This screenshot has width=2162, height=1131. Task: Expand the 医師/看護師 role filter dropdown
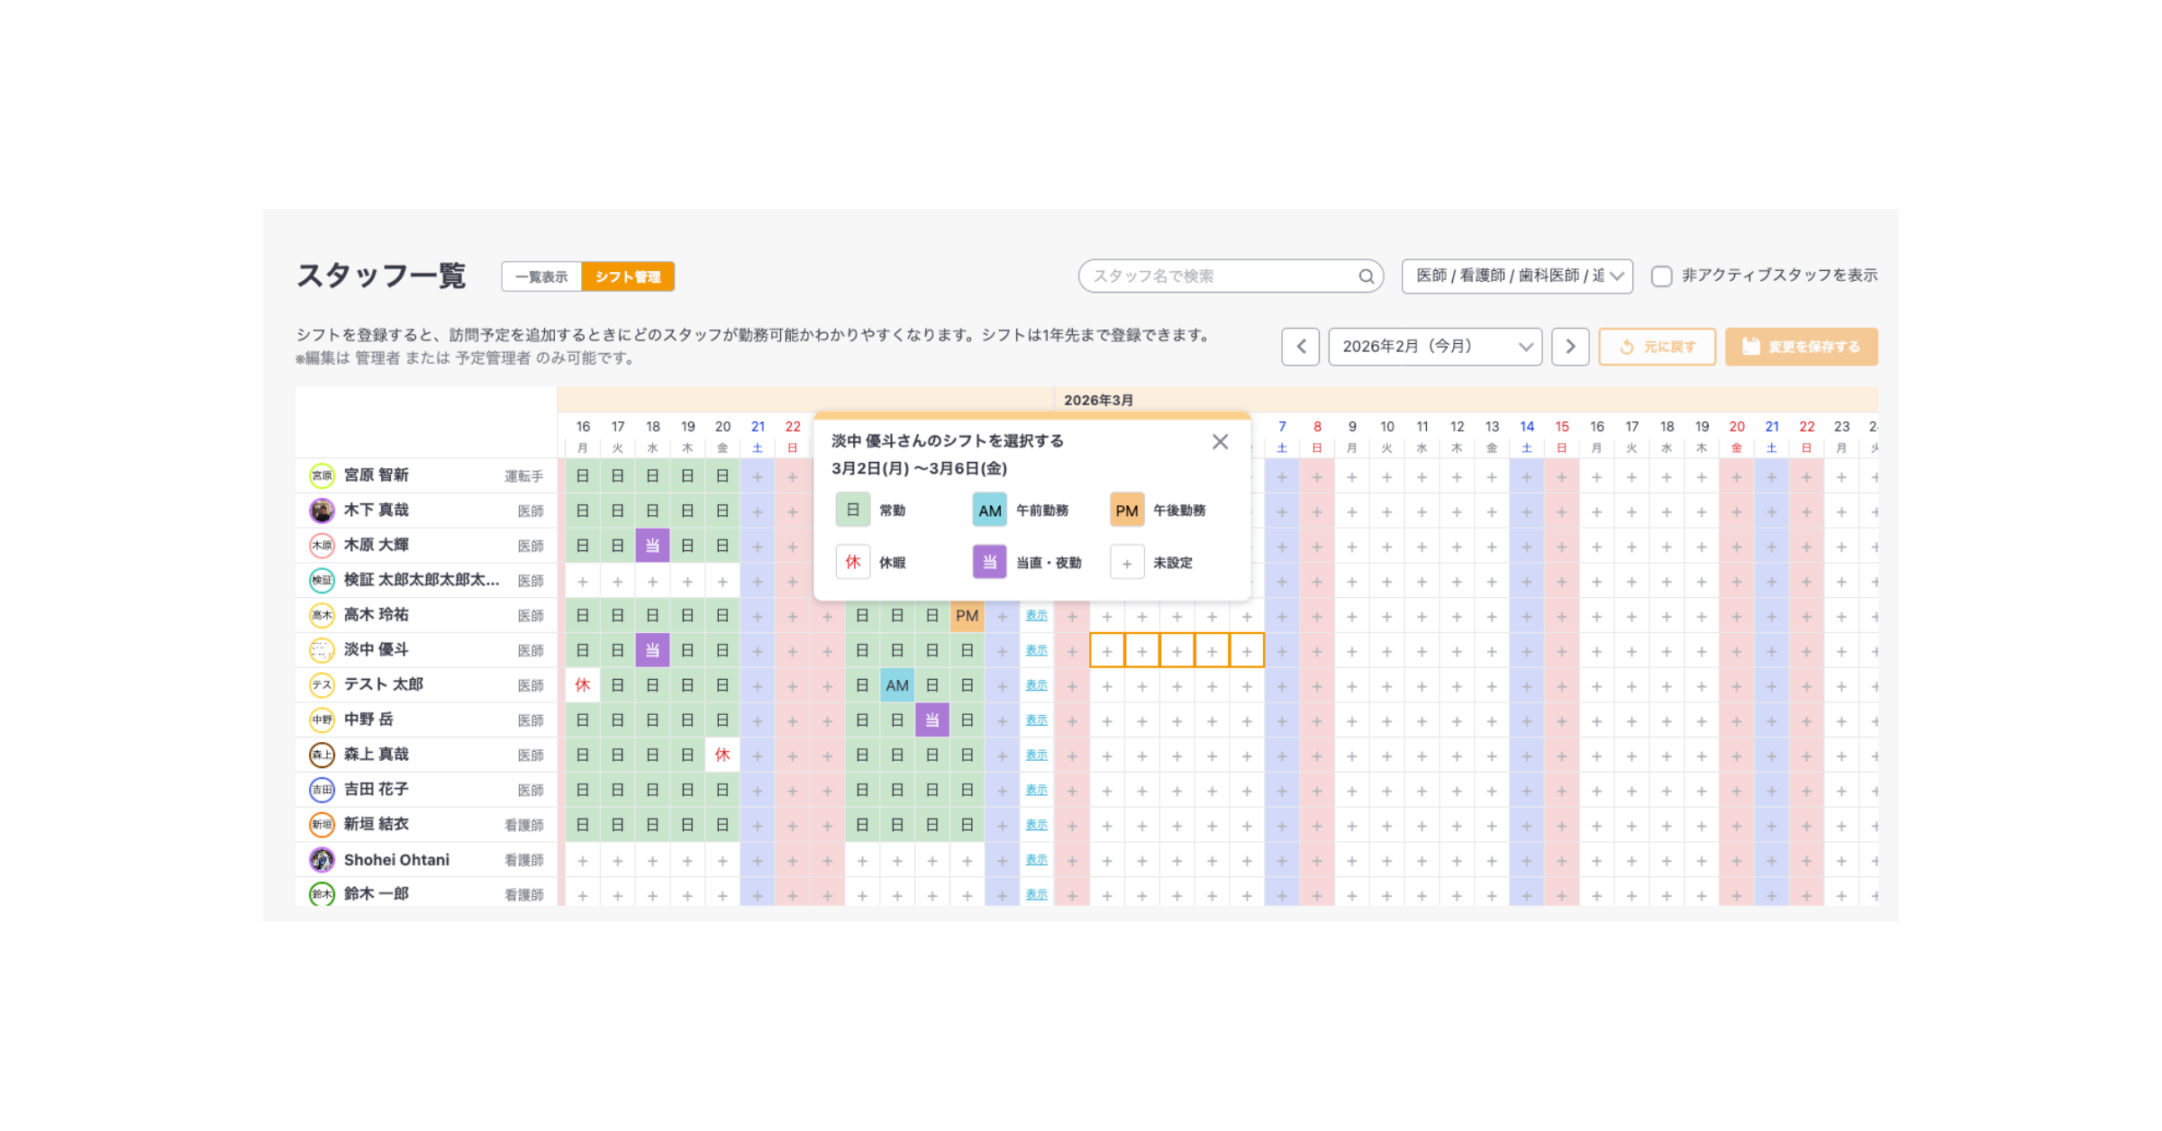1517,276
